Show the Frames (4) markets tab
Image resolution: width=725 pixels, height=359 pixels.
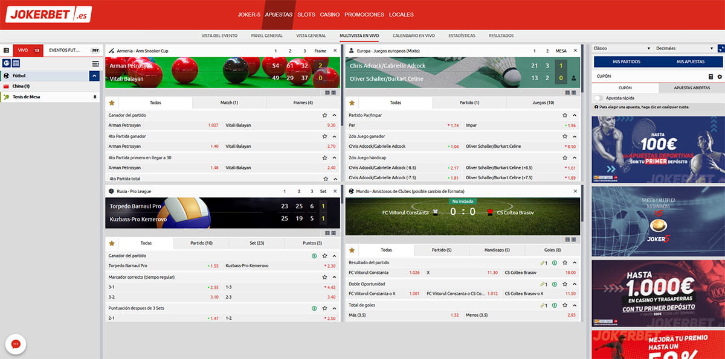click(x=303, y=103)
